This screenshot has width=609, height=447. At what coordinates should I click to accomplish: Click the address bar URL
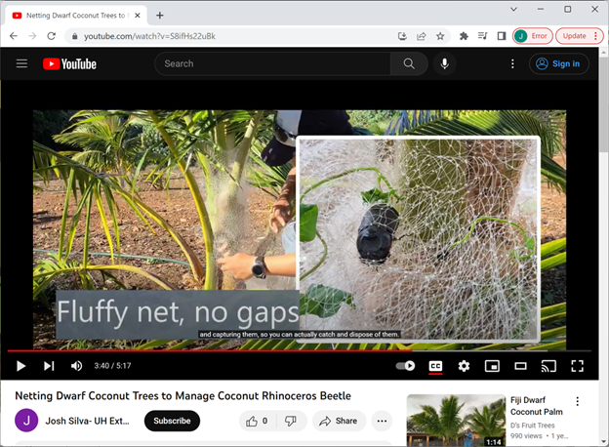(x=149, y=36)
